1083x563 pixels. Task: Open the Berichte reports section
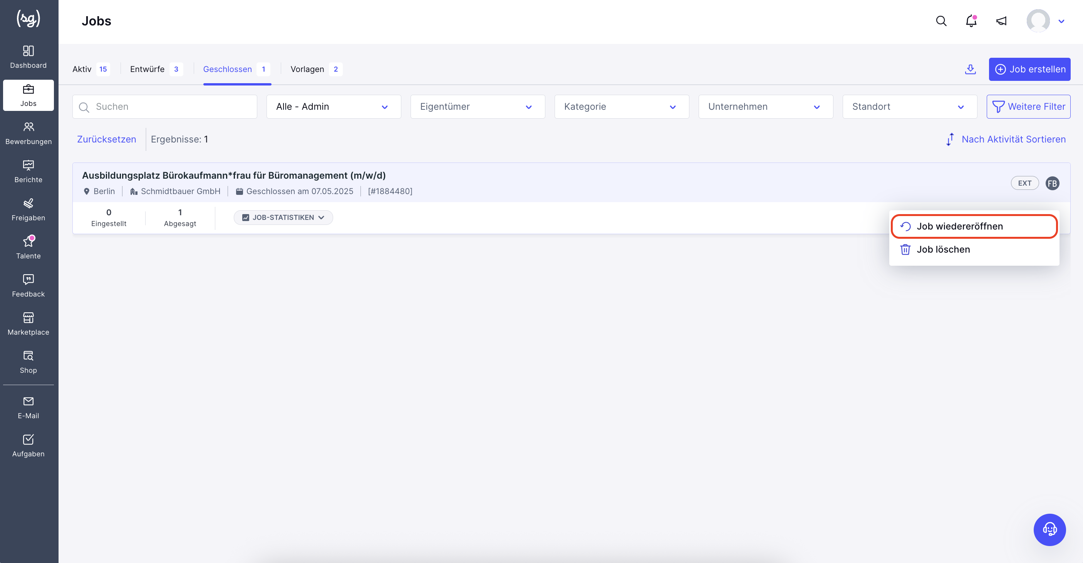tap(28, 171)
